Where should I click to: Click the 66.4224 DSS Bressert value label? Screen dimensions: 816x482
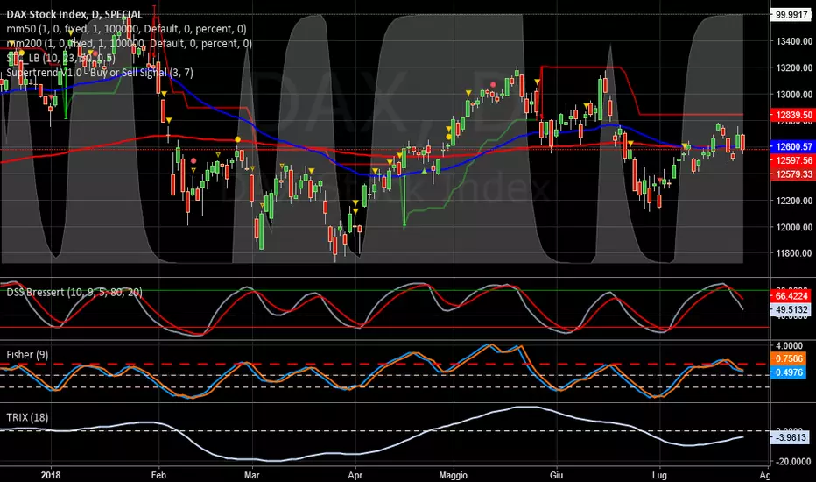click(791, 296)
